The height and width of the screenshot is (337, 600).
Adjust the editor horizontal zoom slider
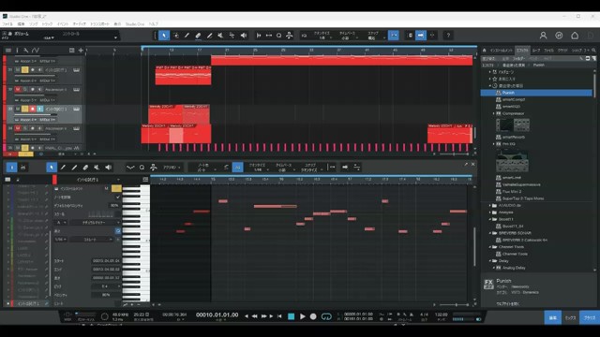[456, 305]
